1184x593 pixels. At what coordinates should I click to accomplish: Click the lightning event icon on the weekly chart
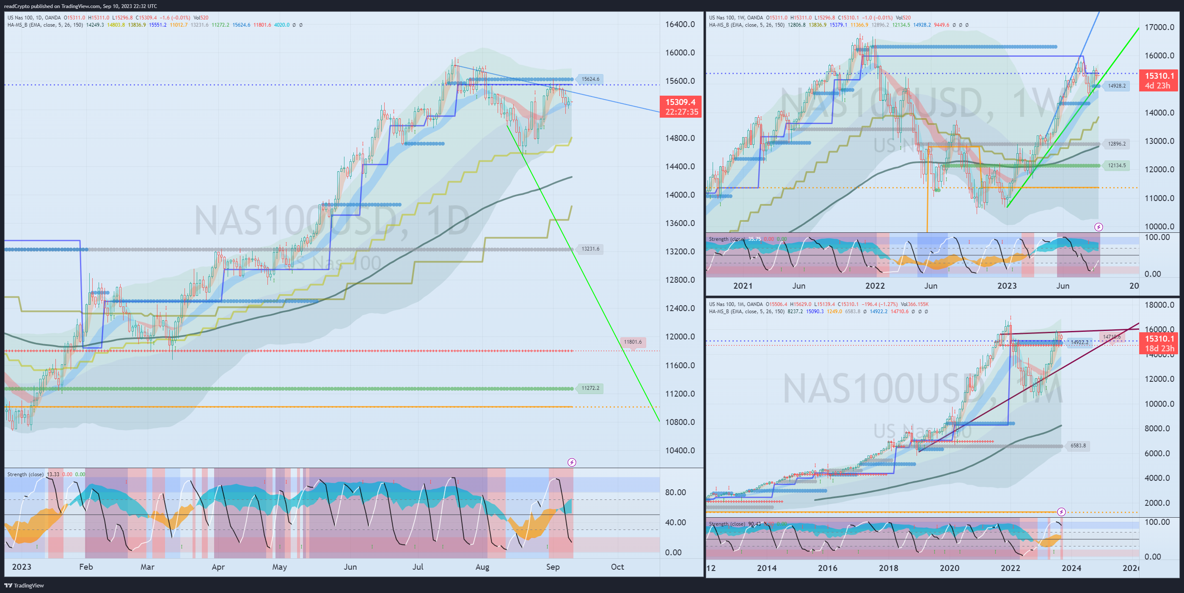coord(1099,227)
